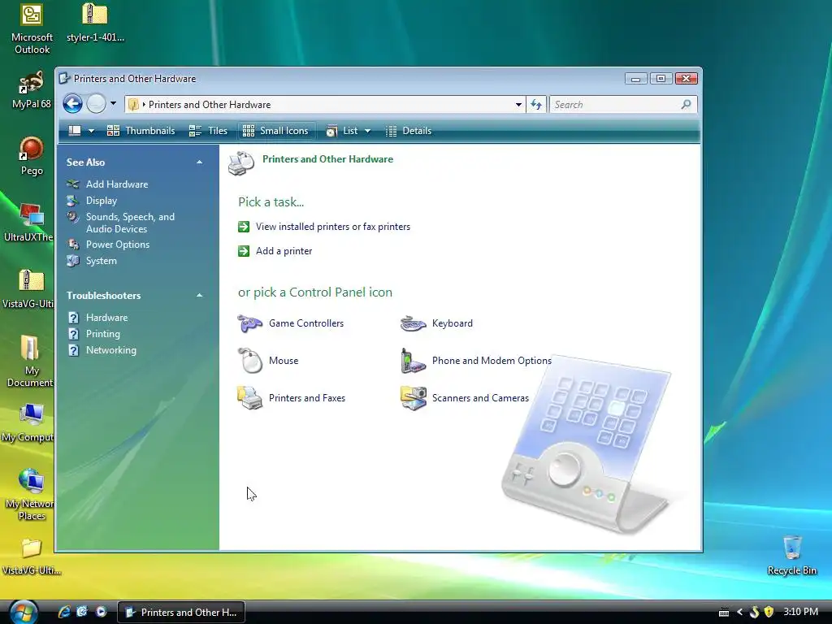Open Microsoft Outlook desktop icon
Screen dimensions: 832x624
tap(32, 28)
